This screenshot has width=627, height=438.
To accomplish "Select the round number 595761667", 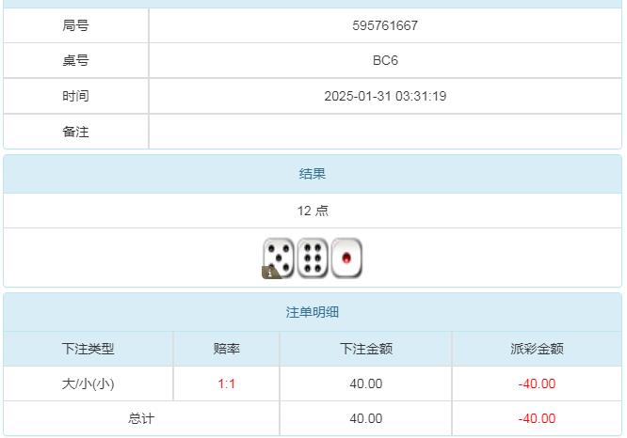I will pyautogui.click(x=385, y=25).
